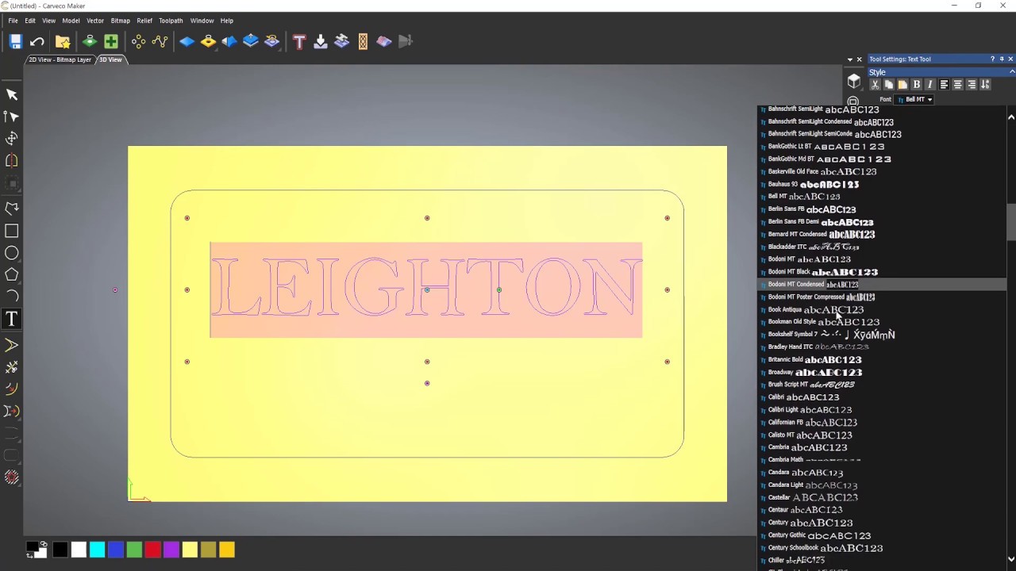Select the Circle drawing tool
The image size is (1016, 571).
(12, 253)
